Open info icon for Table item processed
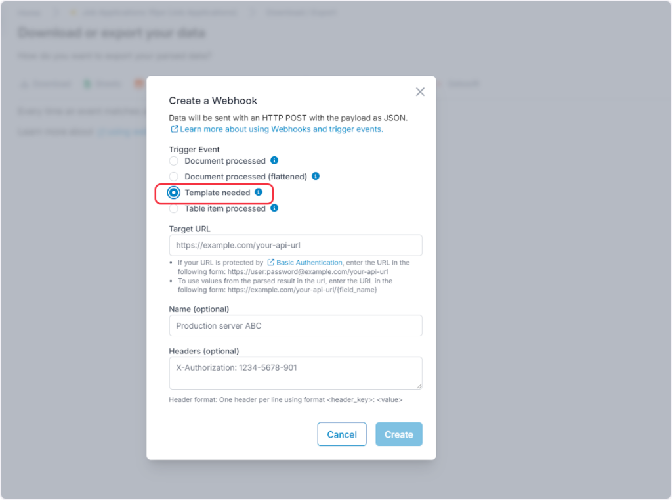Viewport: 672px width, 500px height. click(x=274, y=208)
